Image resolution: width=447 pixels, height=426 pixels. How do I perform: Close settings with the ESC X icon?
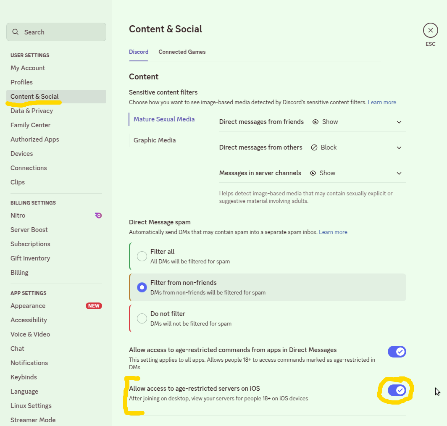pos(430,30)
